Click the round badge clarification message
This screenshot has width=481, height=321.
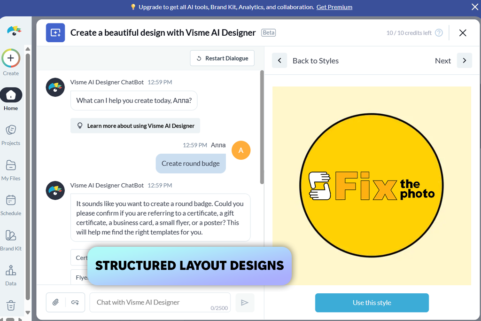point(161,218)
